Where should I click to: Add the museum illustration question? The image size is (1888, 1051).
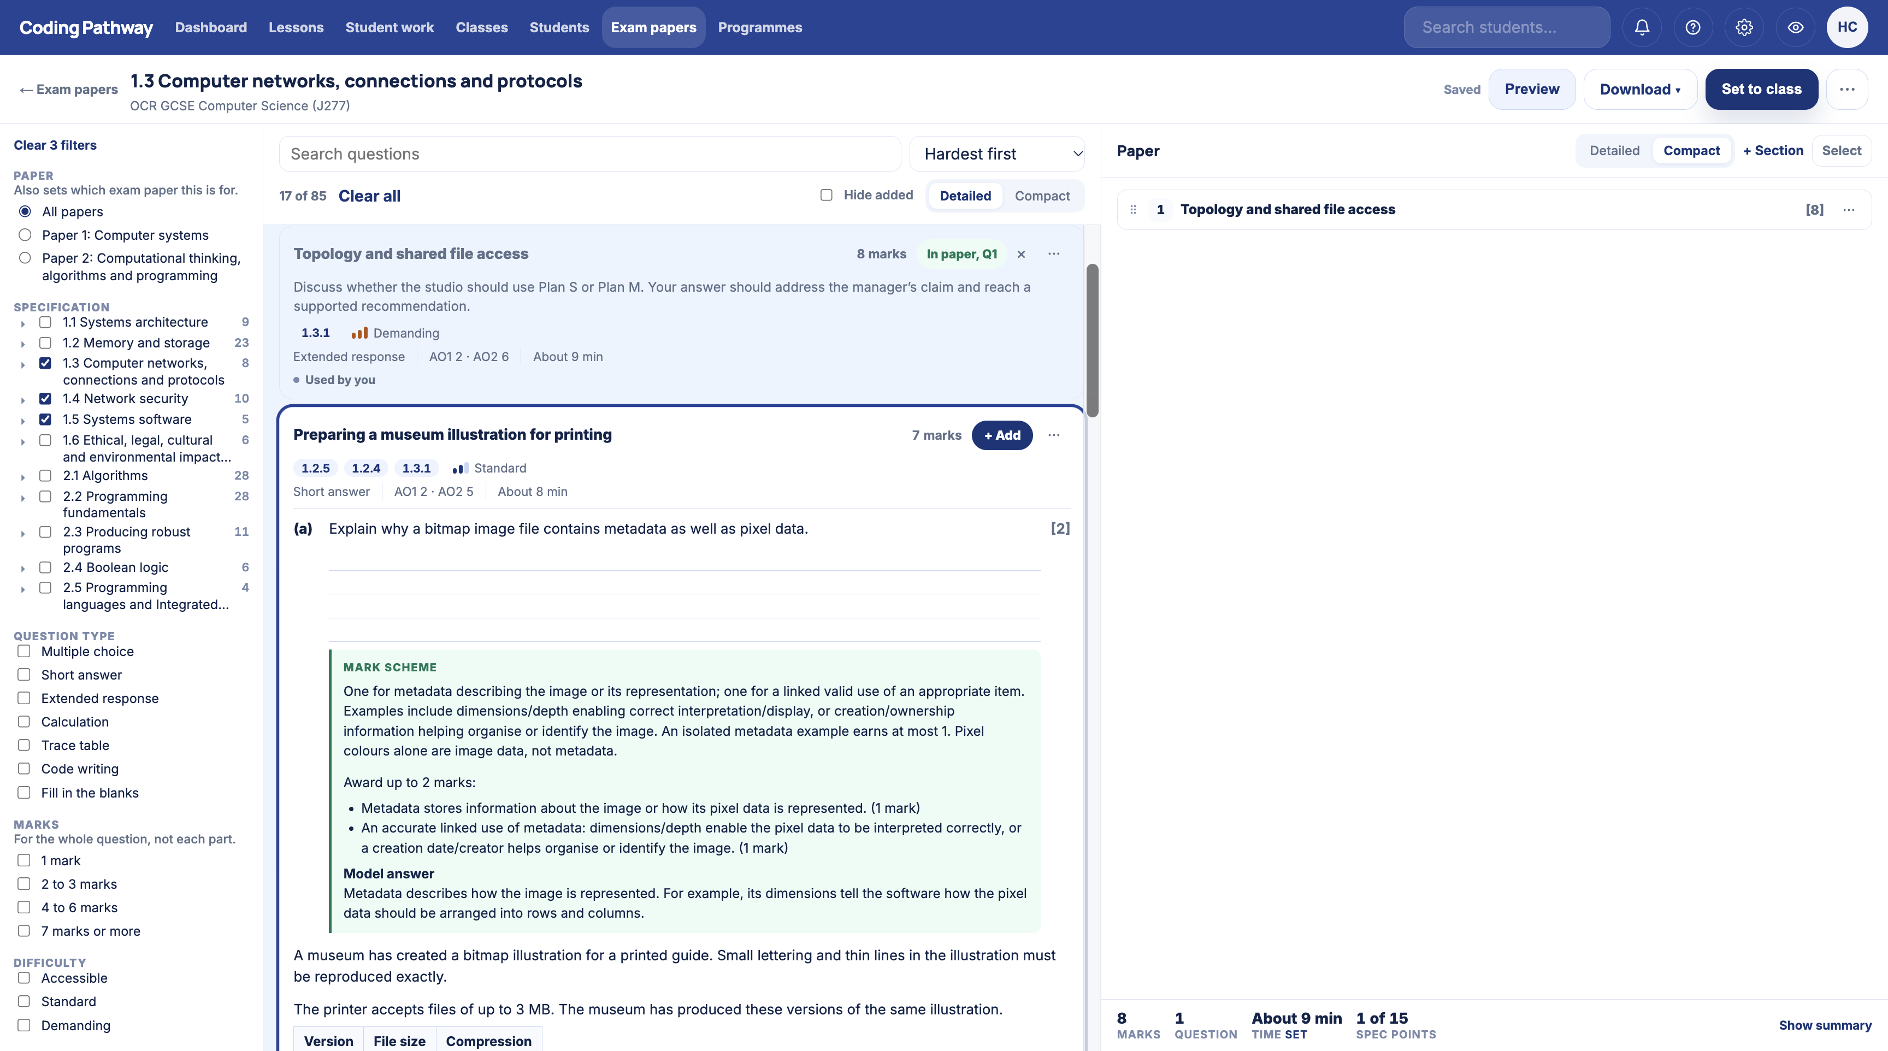pos(1002,435)
